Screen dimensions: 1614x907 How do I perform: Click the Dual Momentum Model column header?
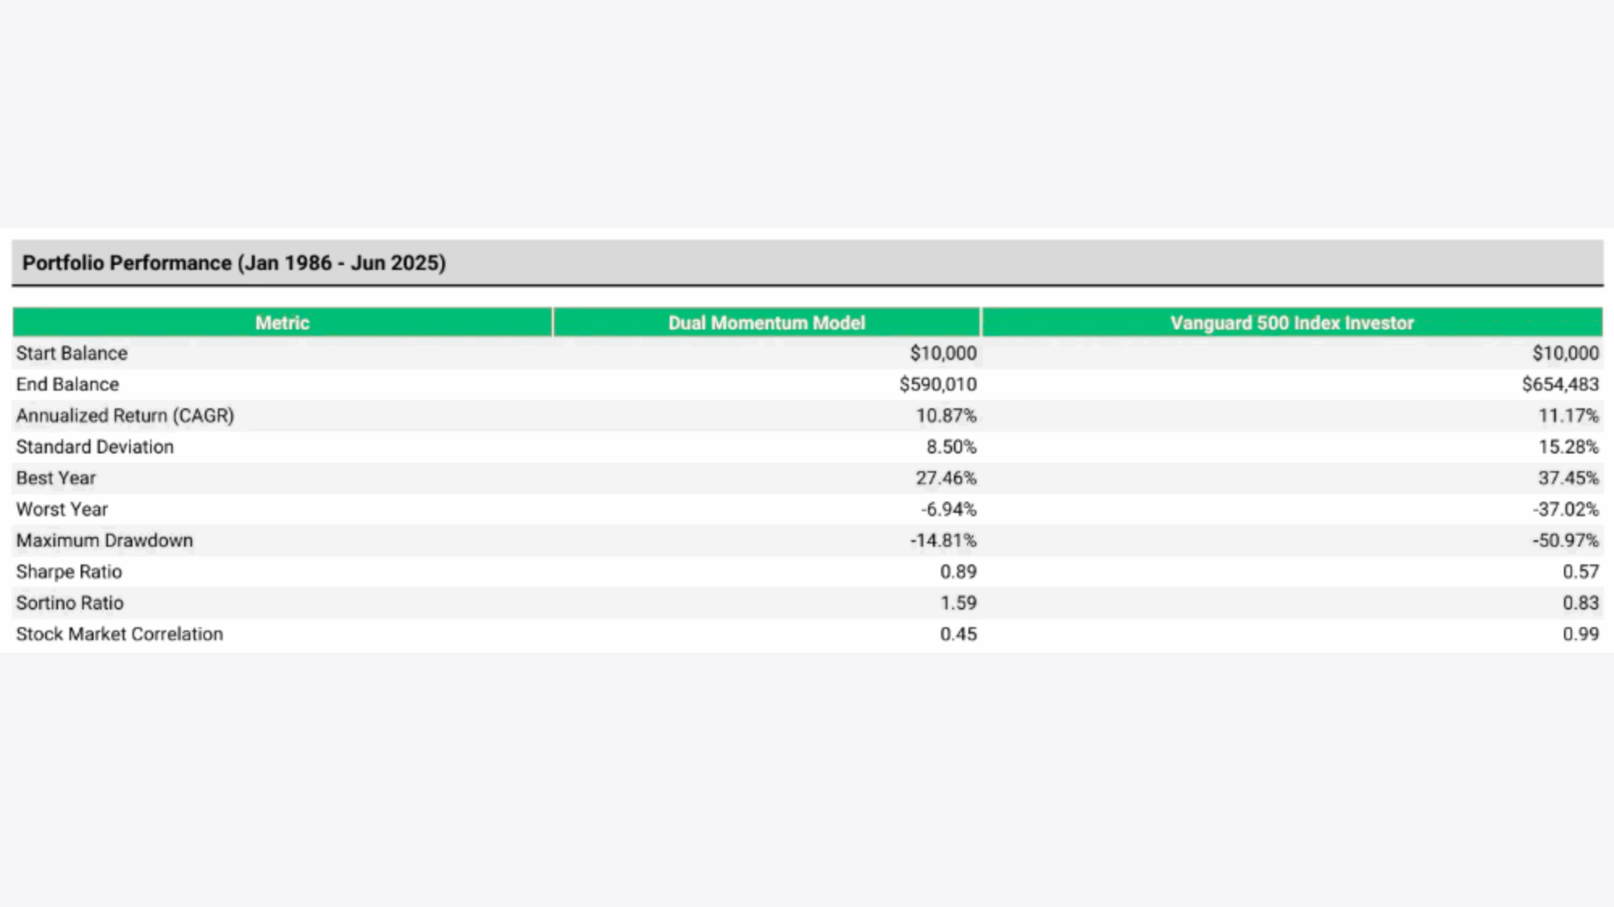(766, 322)
